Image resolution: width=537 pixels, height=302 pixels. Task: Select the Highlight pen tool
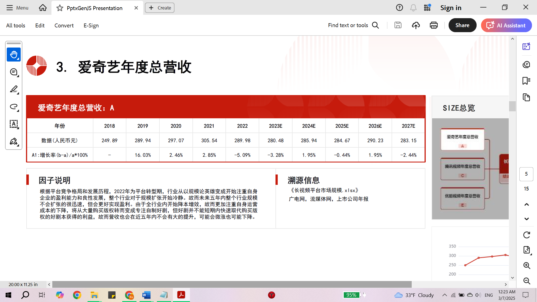pyautogui.click(x=14, y=89)
